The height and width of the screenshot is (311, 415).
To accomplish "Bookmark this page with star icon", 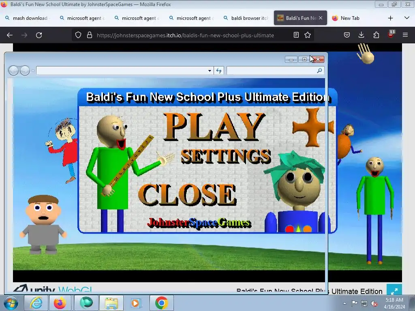I will point(308,35).
